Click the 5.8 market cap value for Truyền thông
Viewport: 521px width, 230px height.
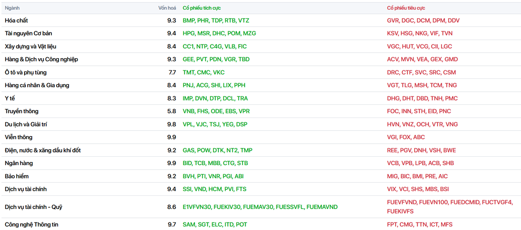(171, 112)
